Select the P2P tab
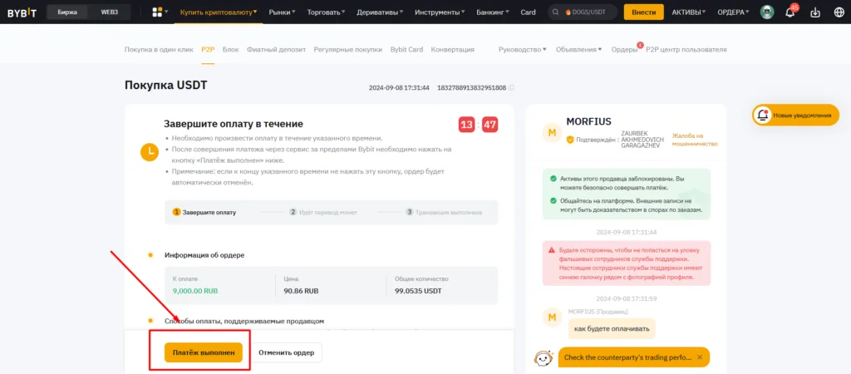Viewport: 851px width, 374px height. 208,49
